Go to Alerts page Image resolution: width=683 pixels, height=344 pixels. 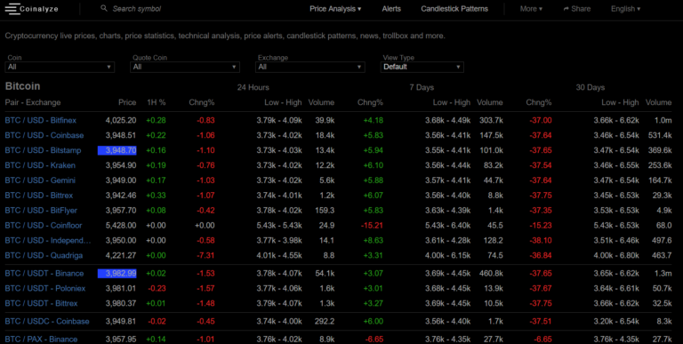click(x=391, y=9)
